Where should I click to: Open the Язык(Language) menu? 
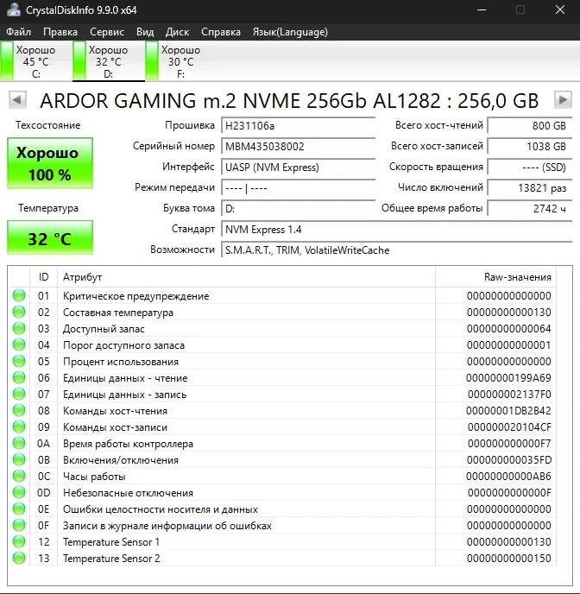(x=290, y=32)
